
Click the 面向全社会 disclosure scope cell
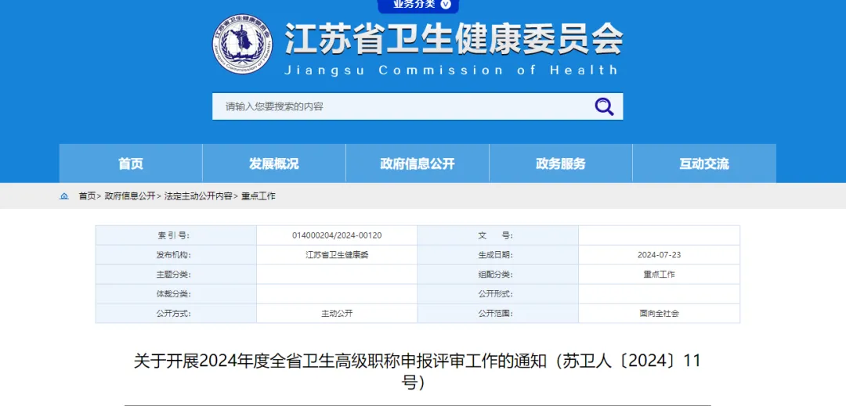click(x=659, y=314)
